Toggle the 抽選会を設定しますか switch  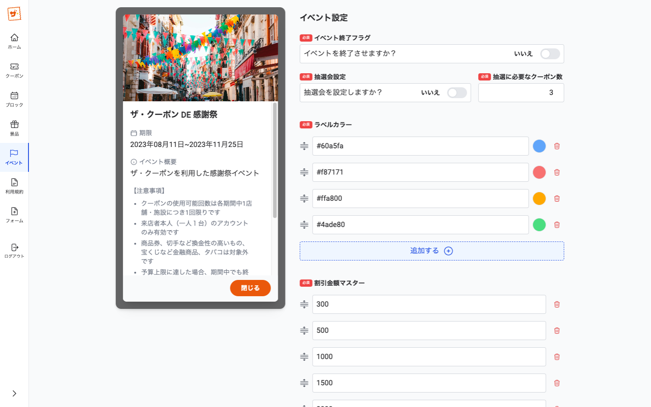457,93
